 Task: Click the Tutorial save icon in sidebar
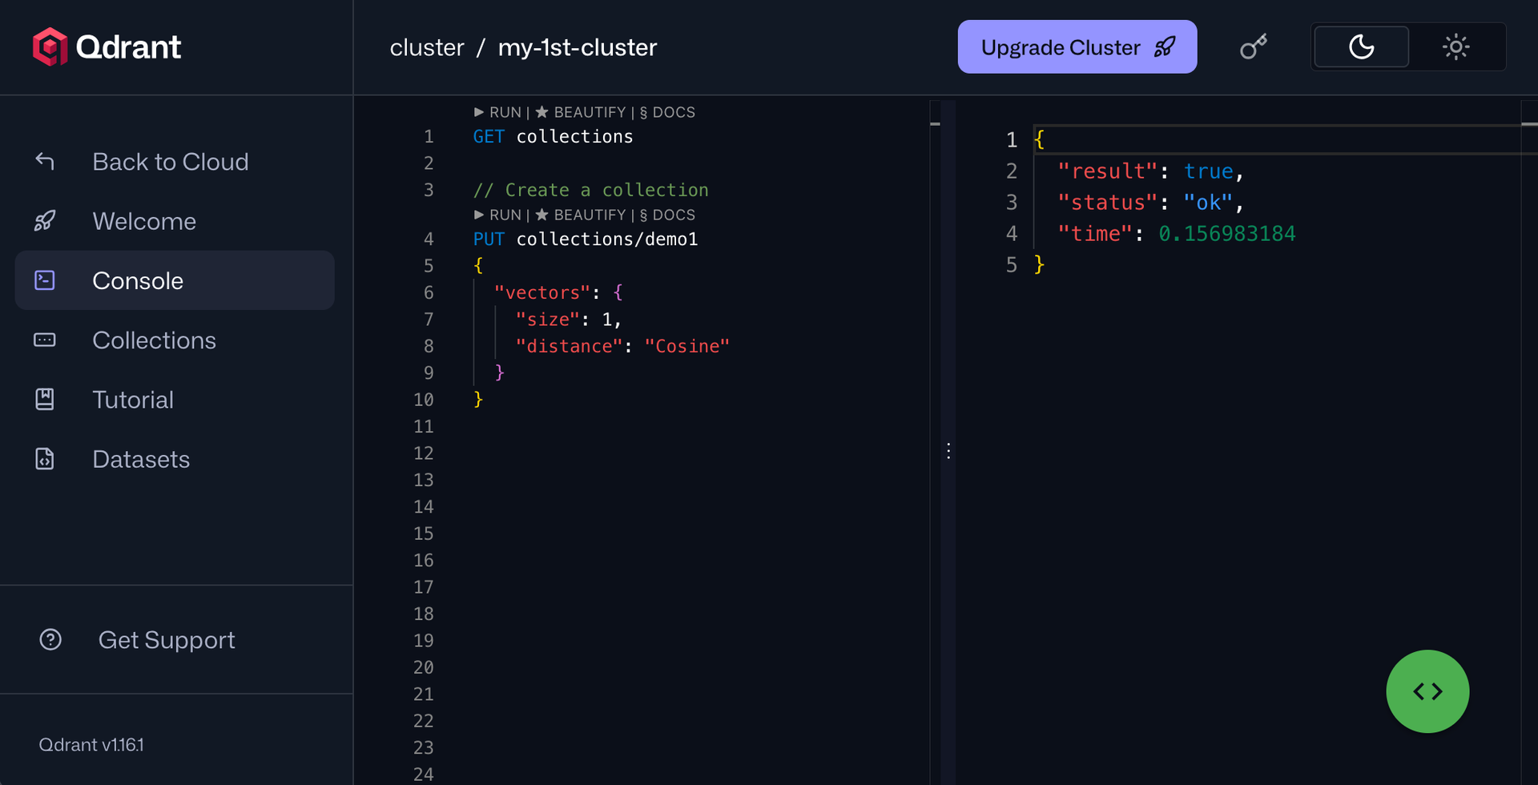click(x=45, y=399)
